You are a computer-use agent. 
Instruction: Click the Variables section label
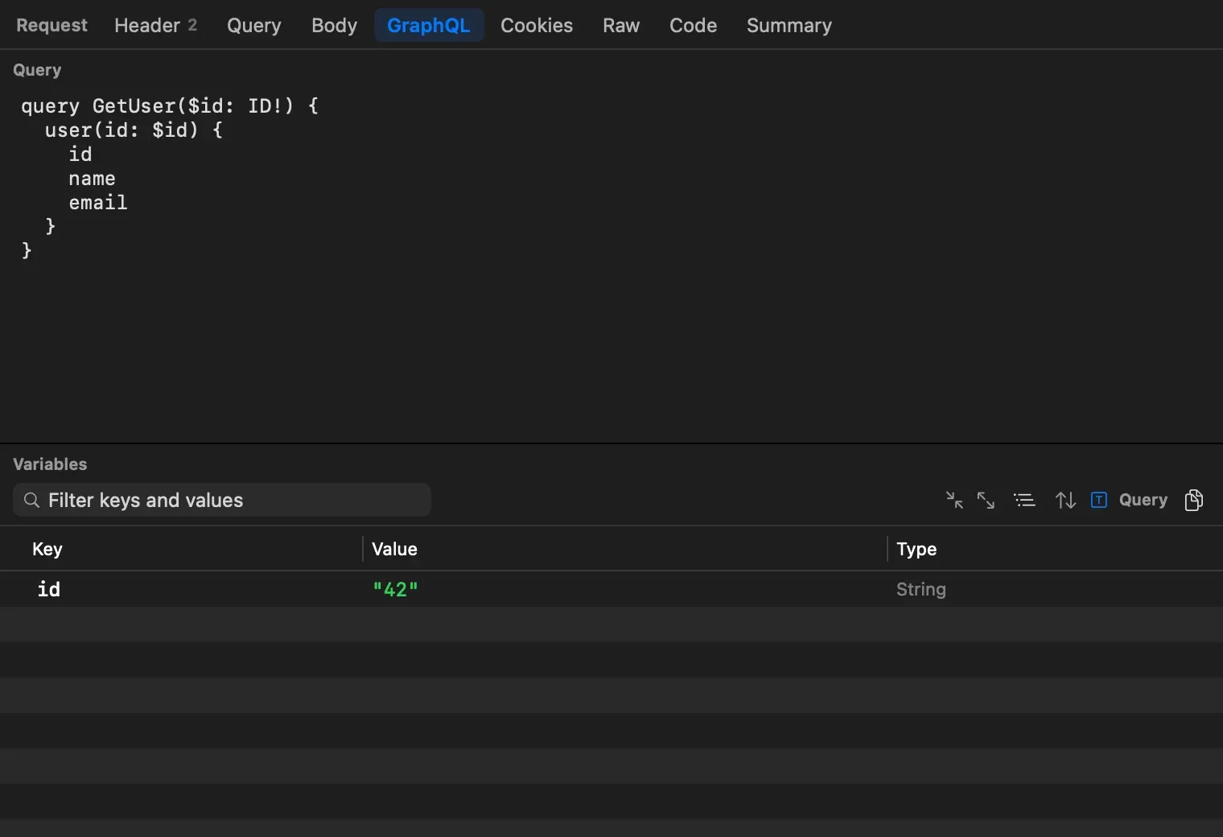(x=50, y=464)
